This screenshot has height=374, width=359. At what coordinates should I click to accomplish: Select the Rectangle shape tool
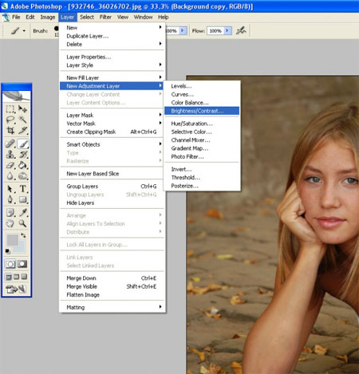click(x=23, y=199)
